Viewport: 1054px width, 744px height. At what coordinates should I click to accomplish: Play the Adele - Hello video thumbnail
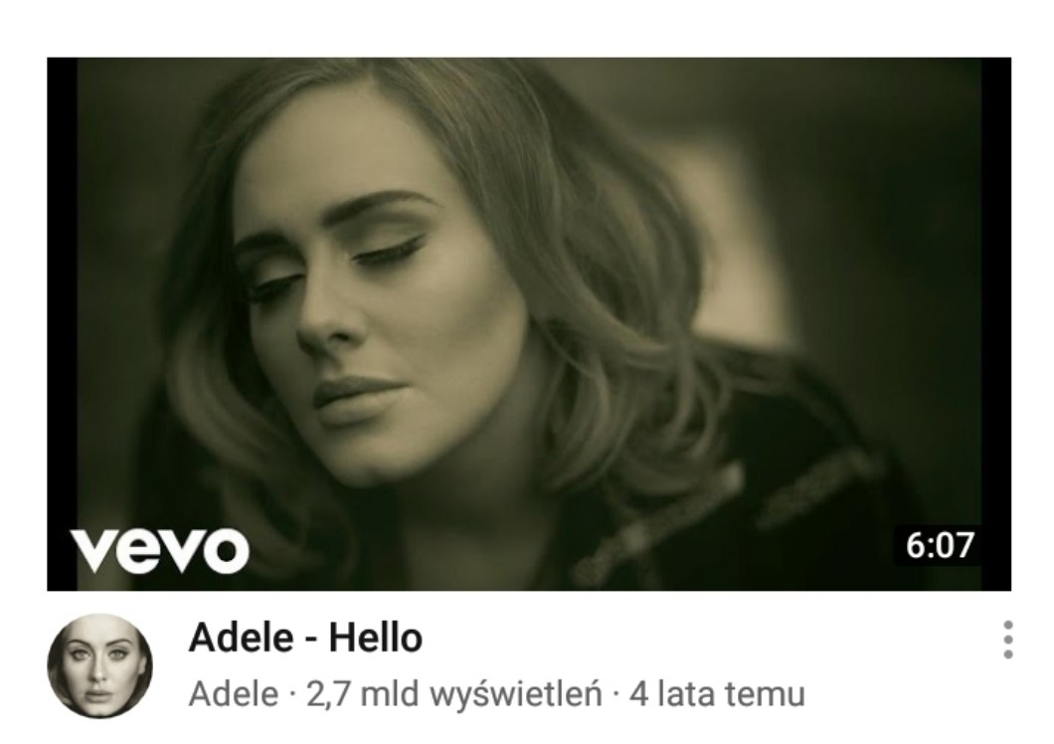(x=529, y=323)
